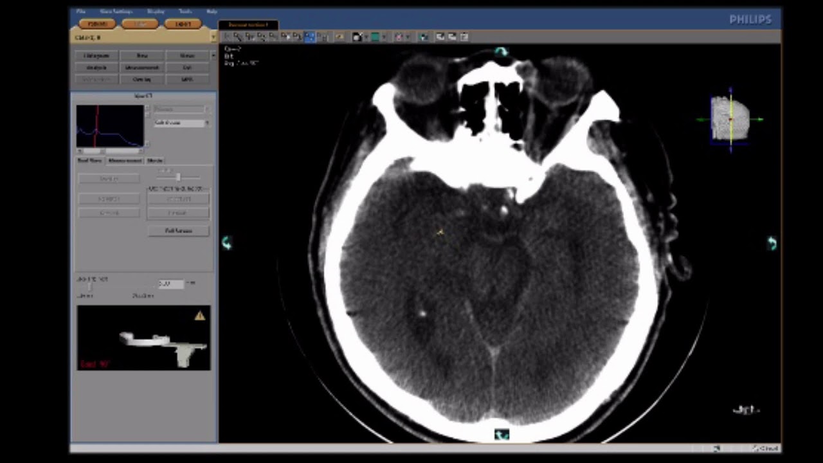Click the histogram graph with red line
The image size is (823, 463).
(x=110, y=126)
